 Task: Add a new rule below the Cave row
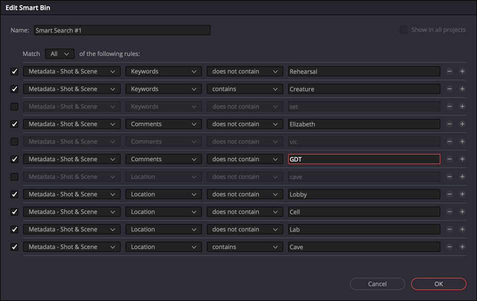coord(462,247)
